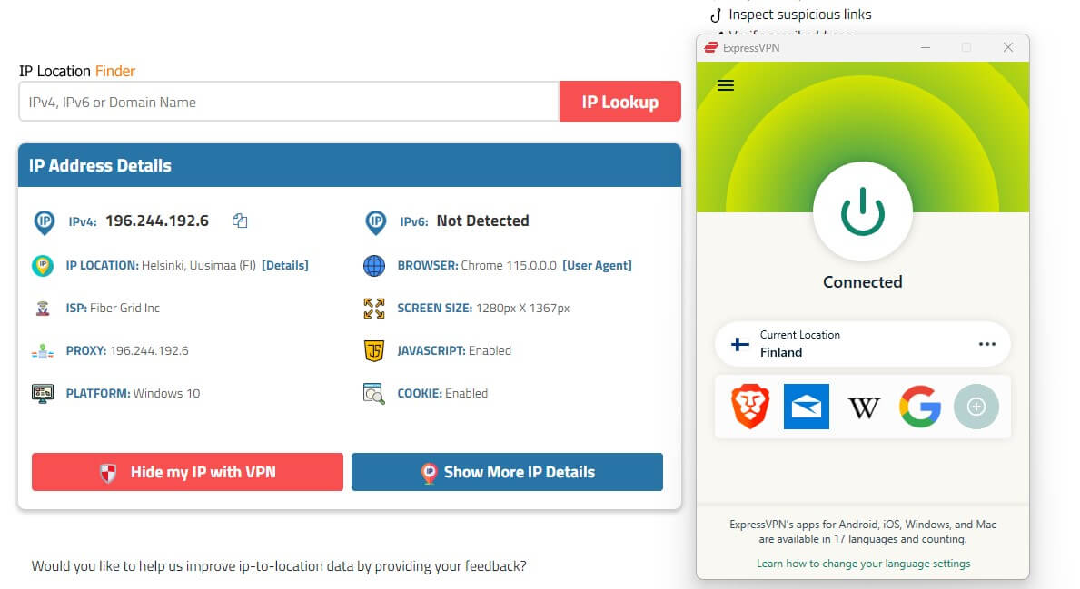Click the ExpressVPN logo in title bar

tap(711, 47)
